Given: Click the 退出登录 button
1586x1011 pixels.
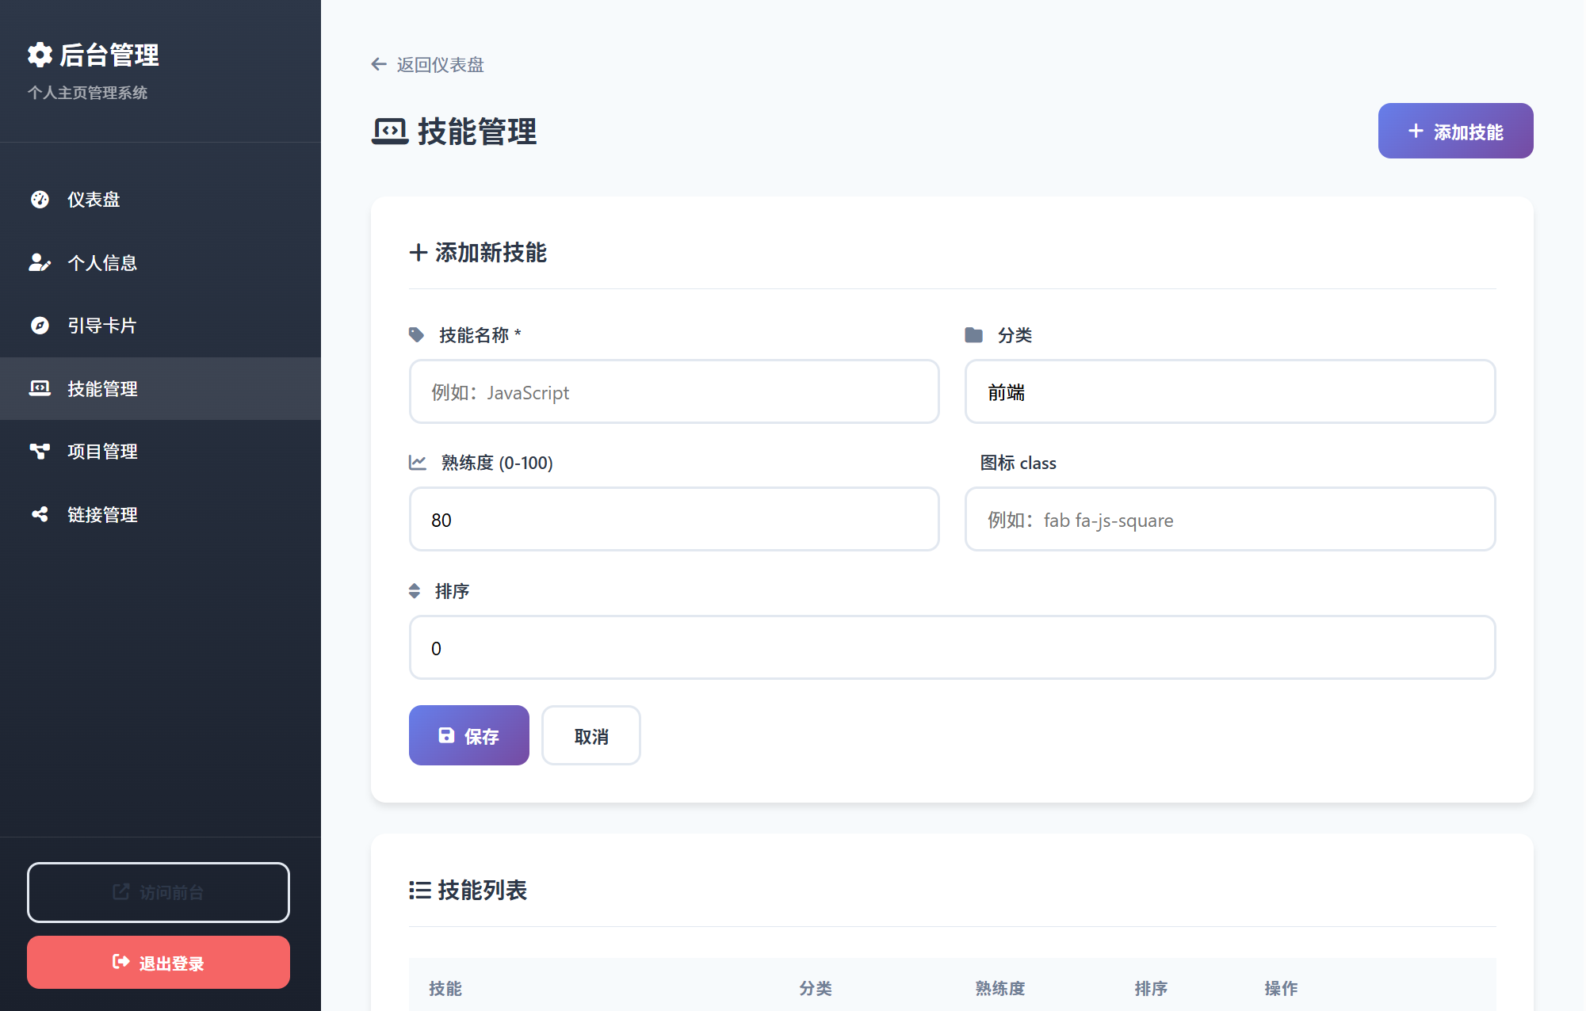Looking at the screenshot, I should [x=159, y=963].
